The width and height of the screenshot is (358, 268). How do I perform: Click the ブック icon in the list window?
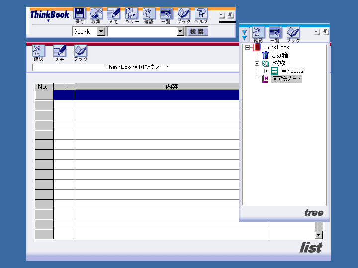[81, 53]
